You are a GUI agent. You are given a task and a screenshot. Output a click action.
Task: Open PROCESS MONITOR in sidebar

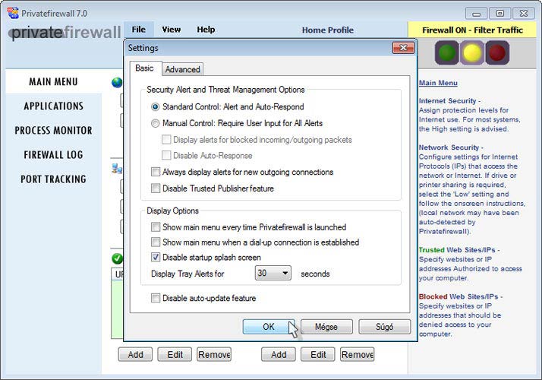pyautogui.click(x=54, y=131)
